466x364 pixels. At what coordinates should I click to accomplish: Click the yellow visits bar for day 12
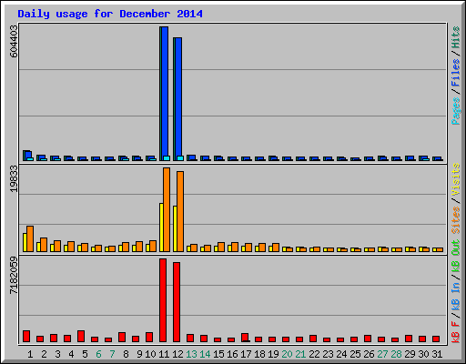pyautogui.click(x=175, y=228)
